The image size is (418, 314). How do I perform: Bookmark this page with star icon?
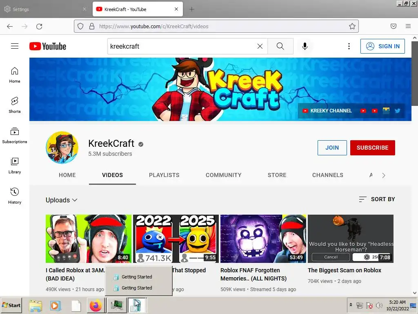tap(352, 26)
